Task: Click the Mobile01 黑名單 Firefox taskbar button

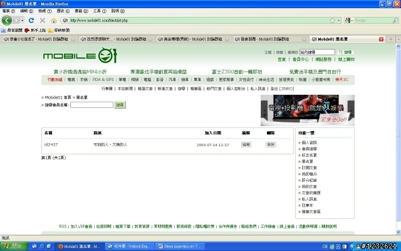Action: 80,247
